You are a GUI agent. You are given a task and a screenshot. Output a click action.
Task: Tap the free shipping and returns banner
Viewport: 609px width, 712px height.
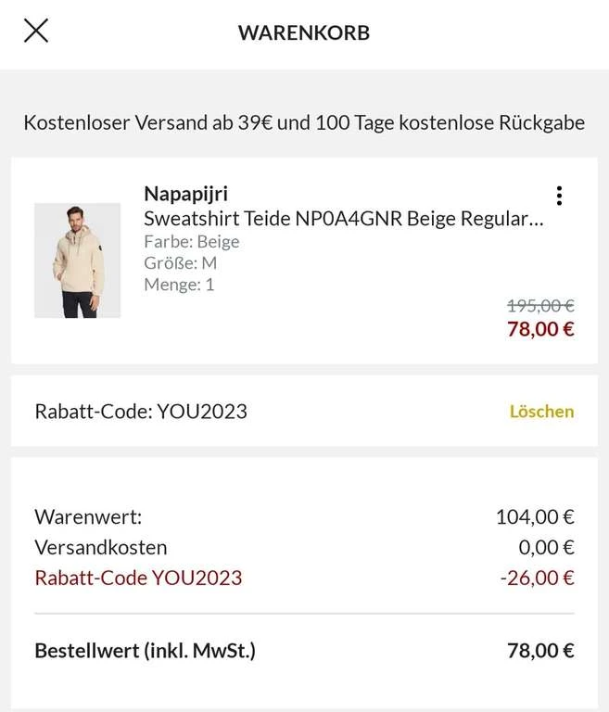click(304, 122)
